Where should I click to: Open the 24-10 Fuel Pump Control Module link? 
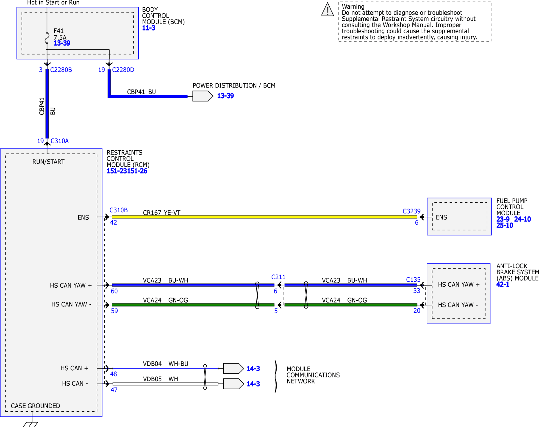(522, 219)
